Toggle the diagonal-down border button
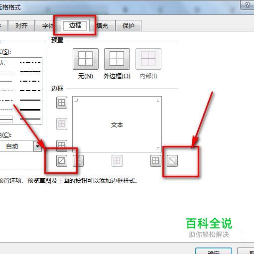This screenshot has height=254, width=254. [x=172, y=161]
